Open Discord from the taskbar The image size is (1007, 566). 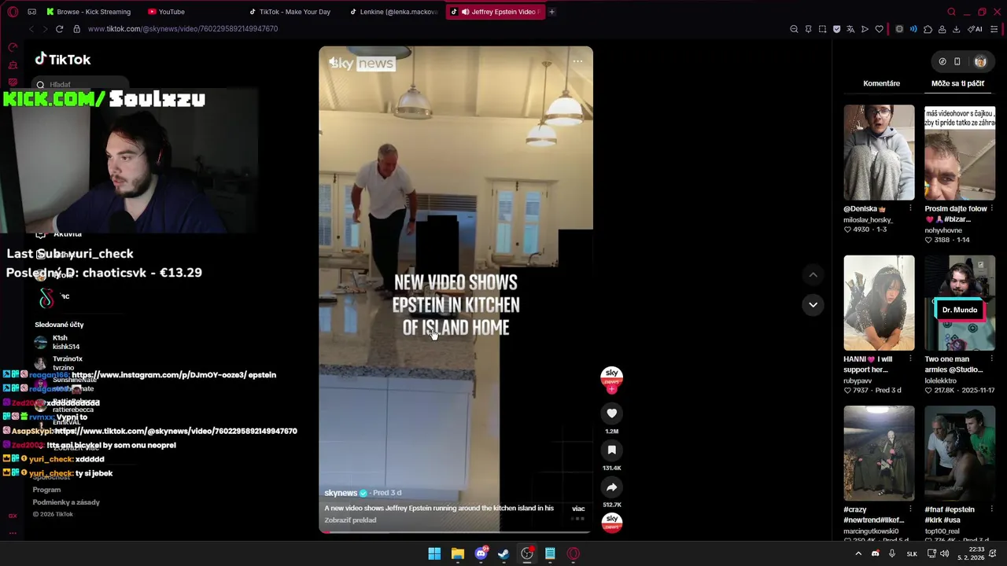click(481, 553)
